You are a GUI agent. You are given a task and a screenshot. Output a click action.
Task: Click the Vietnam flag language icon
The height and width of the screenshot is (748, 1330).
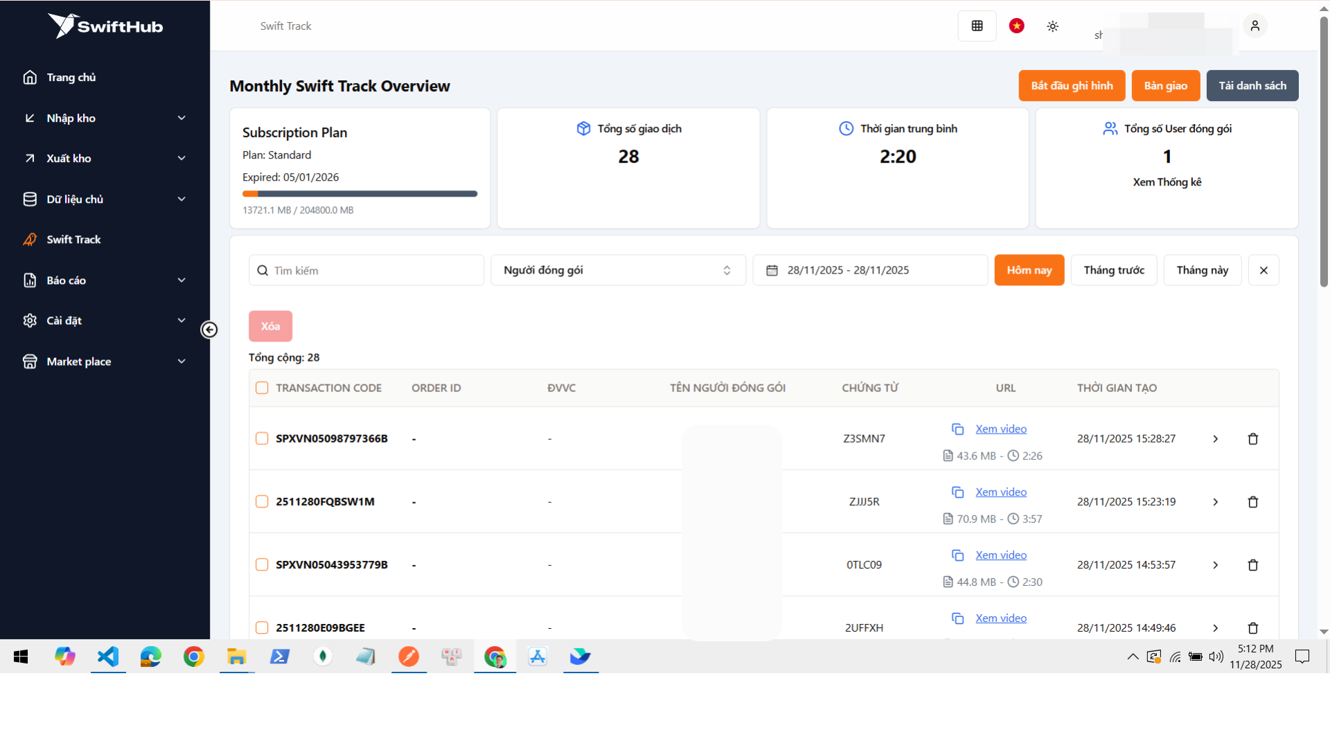point(1016,26)
